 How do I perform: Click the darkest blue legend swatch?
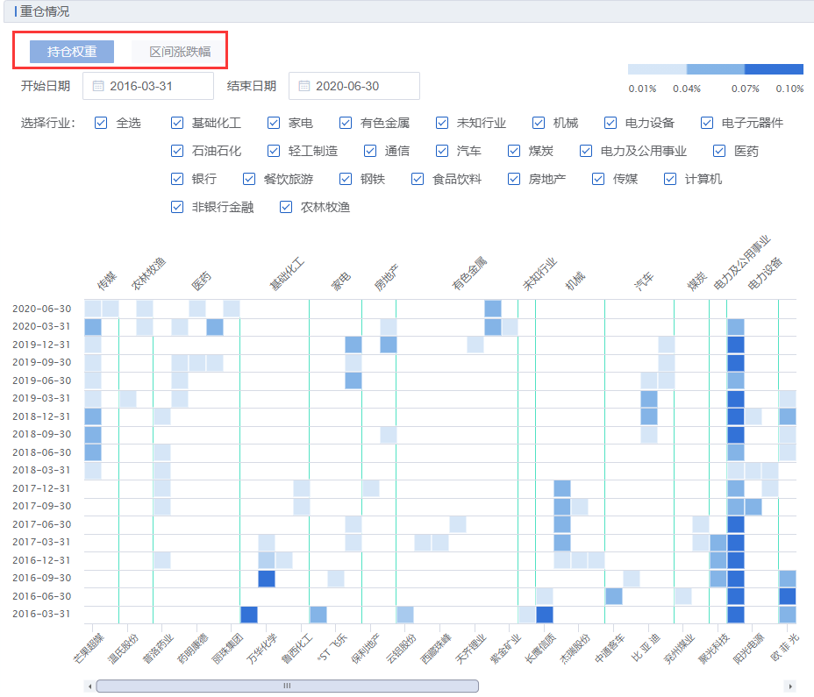click(x=774, y=69)
